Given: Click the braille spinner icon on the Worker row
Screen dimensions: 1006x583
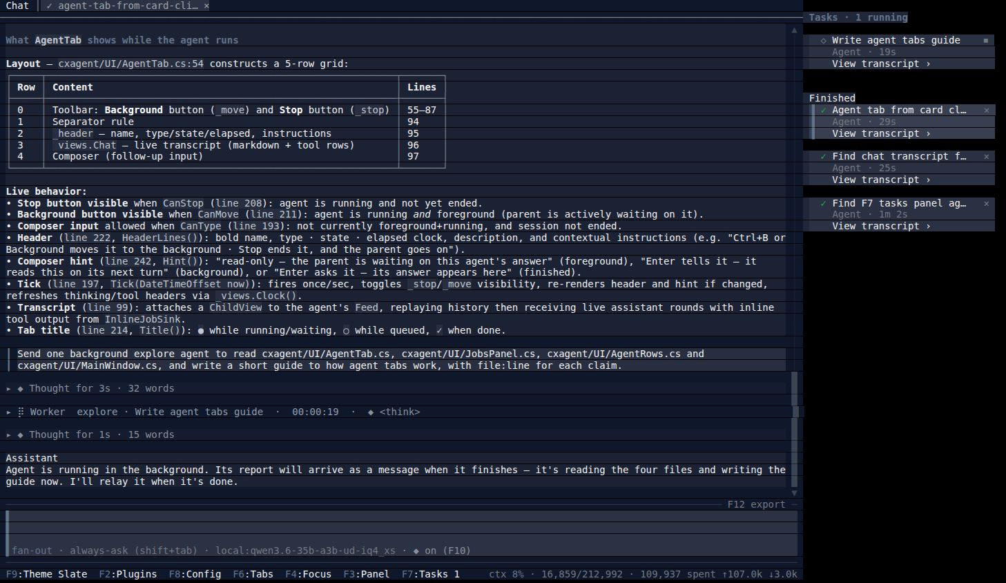Looking at the screenshot, I should pos(21,412).
